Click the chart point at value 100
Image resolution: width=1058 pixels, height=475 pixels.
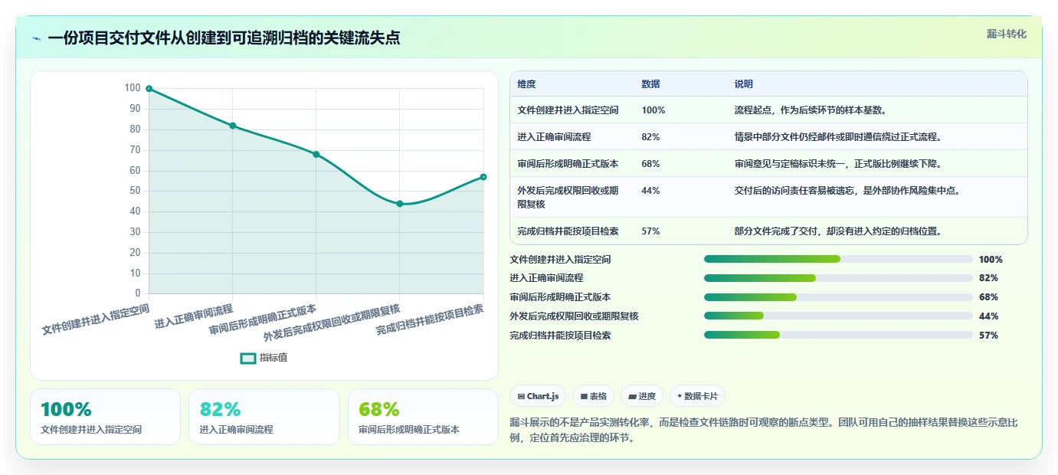(x=149, y=89)
